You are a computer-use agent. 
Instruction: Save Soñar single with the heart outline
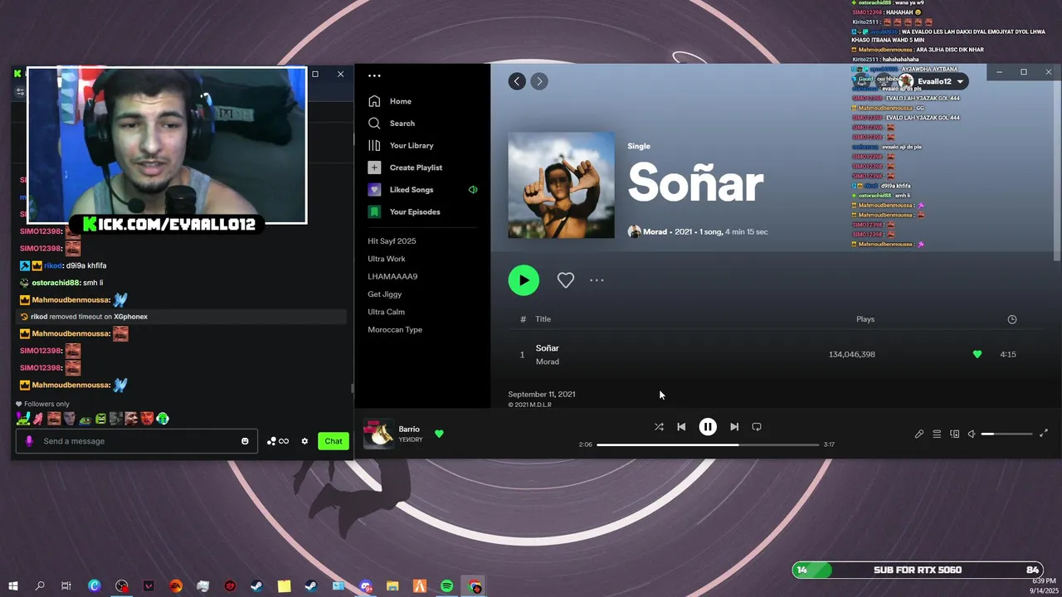coord(566,280)
